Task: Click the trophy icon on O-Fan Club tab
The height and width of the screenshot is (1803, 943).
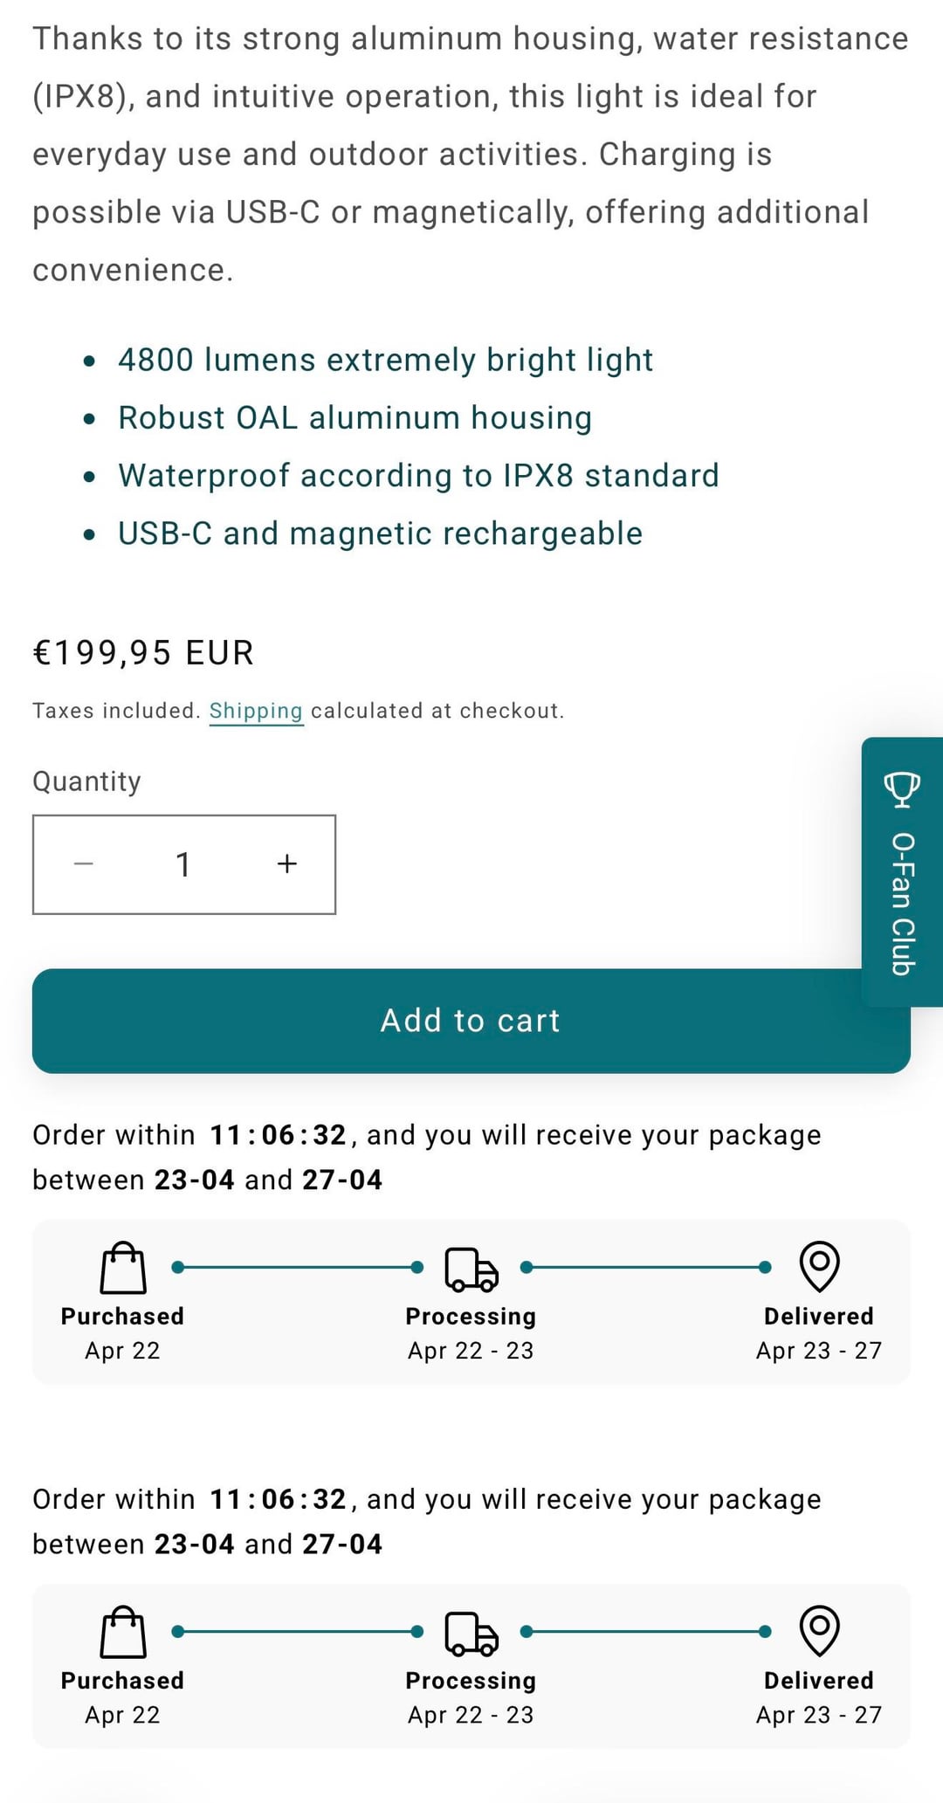Action: [902, 788]
